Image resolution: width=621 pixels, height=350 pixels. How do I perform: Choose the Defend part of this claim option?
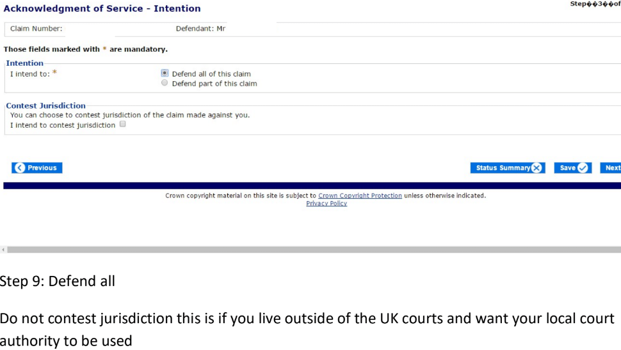pyautogui.click(x=165, y=83)
